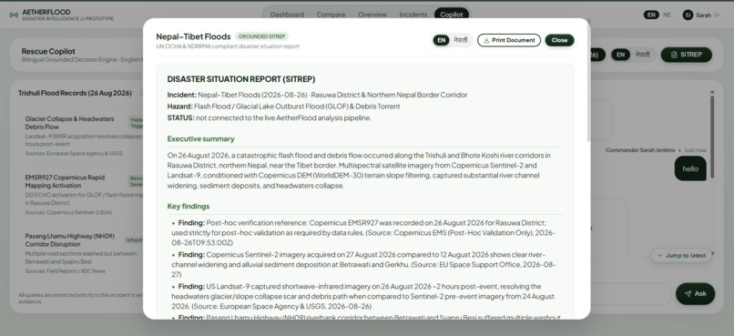Screen dimensions: 734x336
Task: Click the download icon inside Print Document
Action: click(486, 40)
